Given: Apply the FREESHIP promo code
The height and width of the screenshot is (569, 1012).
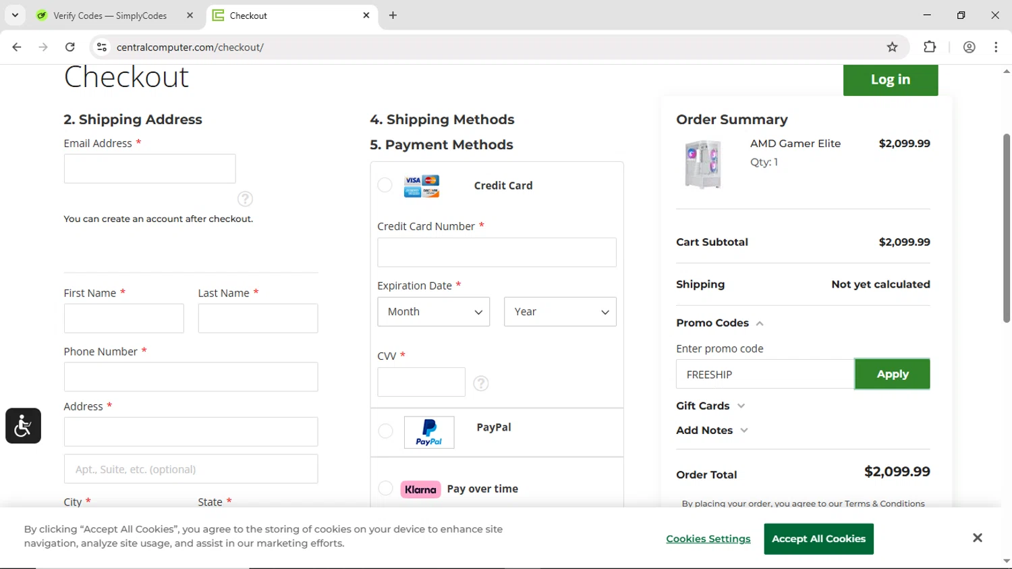Looking at the screenshot, I should tap(892, 374).
